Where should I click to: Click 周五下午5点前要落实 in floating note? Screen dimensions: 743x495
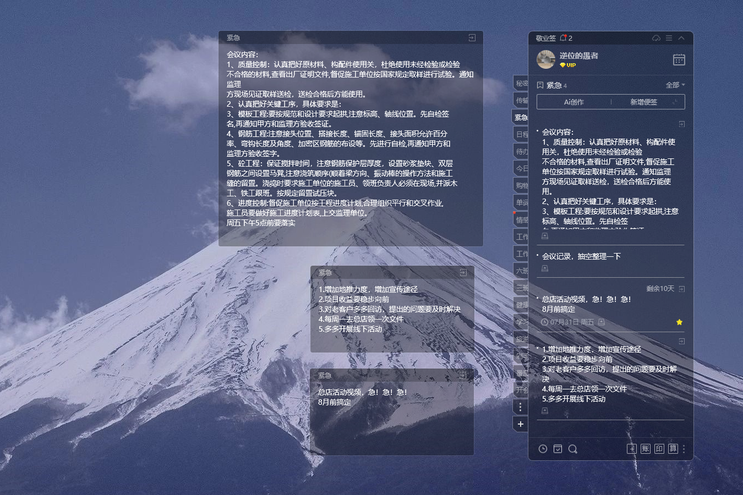coord(261,223)
